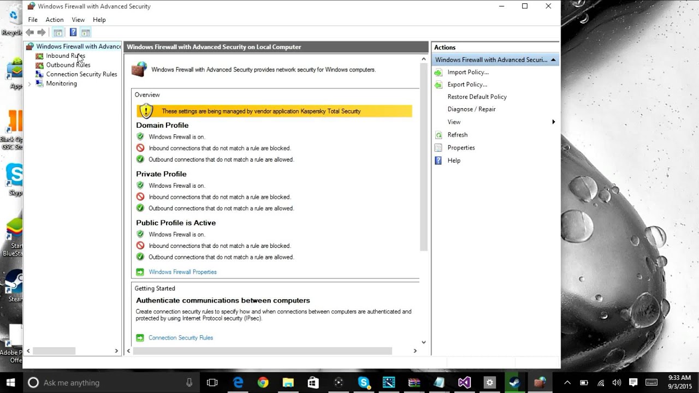Click the Windows Firewall taskbar icon
The width and height of the screenshot is (699, 393).
coord(540,383)
